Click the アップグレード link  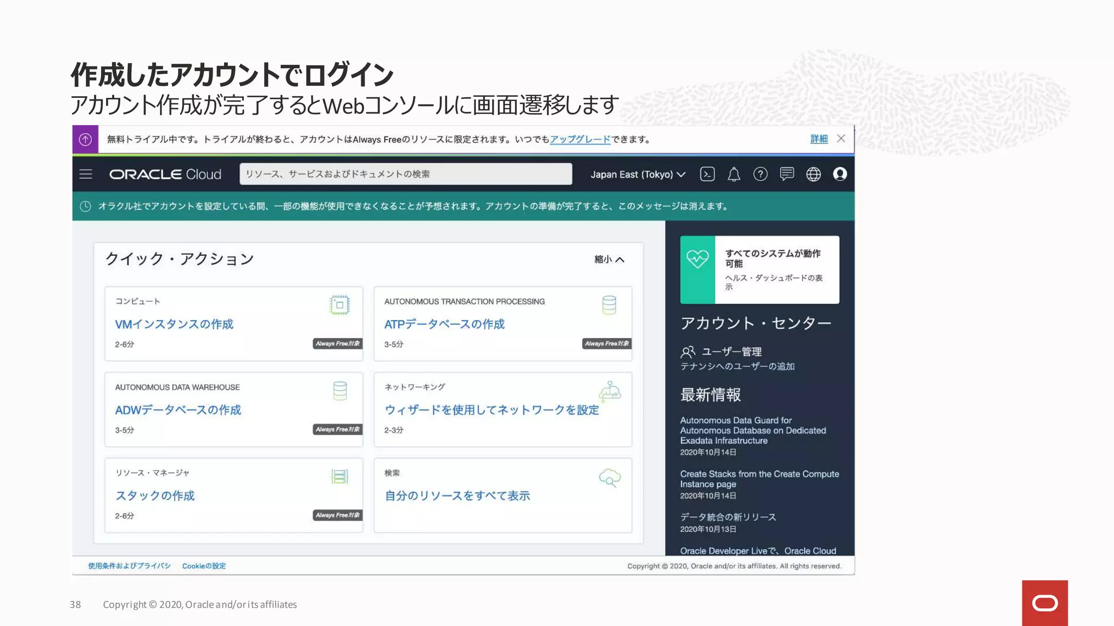point(580,139)
